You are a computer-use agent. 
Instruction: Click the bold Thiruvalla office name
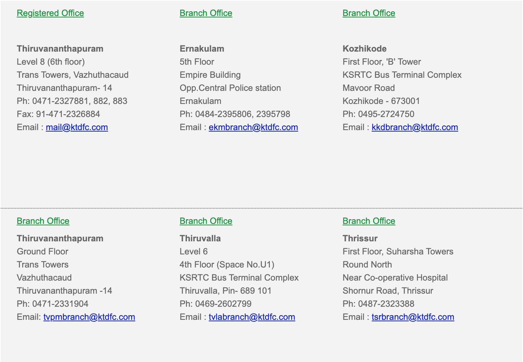click(x=200, y=238)
